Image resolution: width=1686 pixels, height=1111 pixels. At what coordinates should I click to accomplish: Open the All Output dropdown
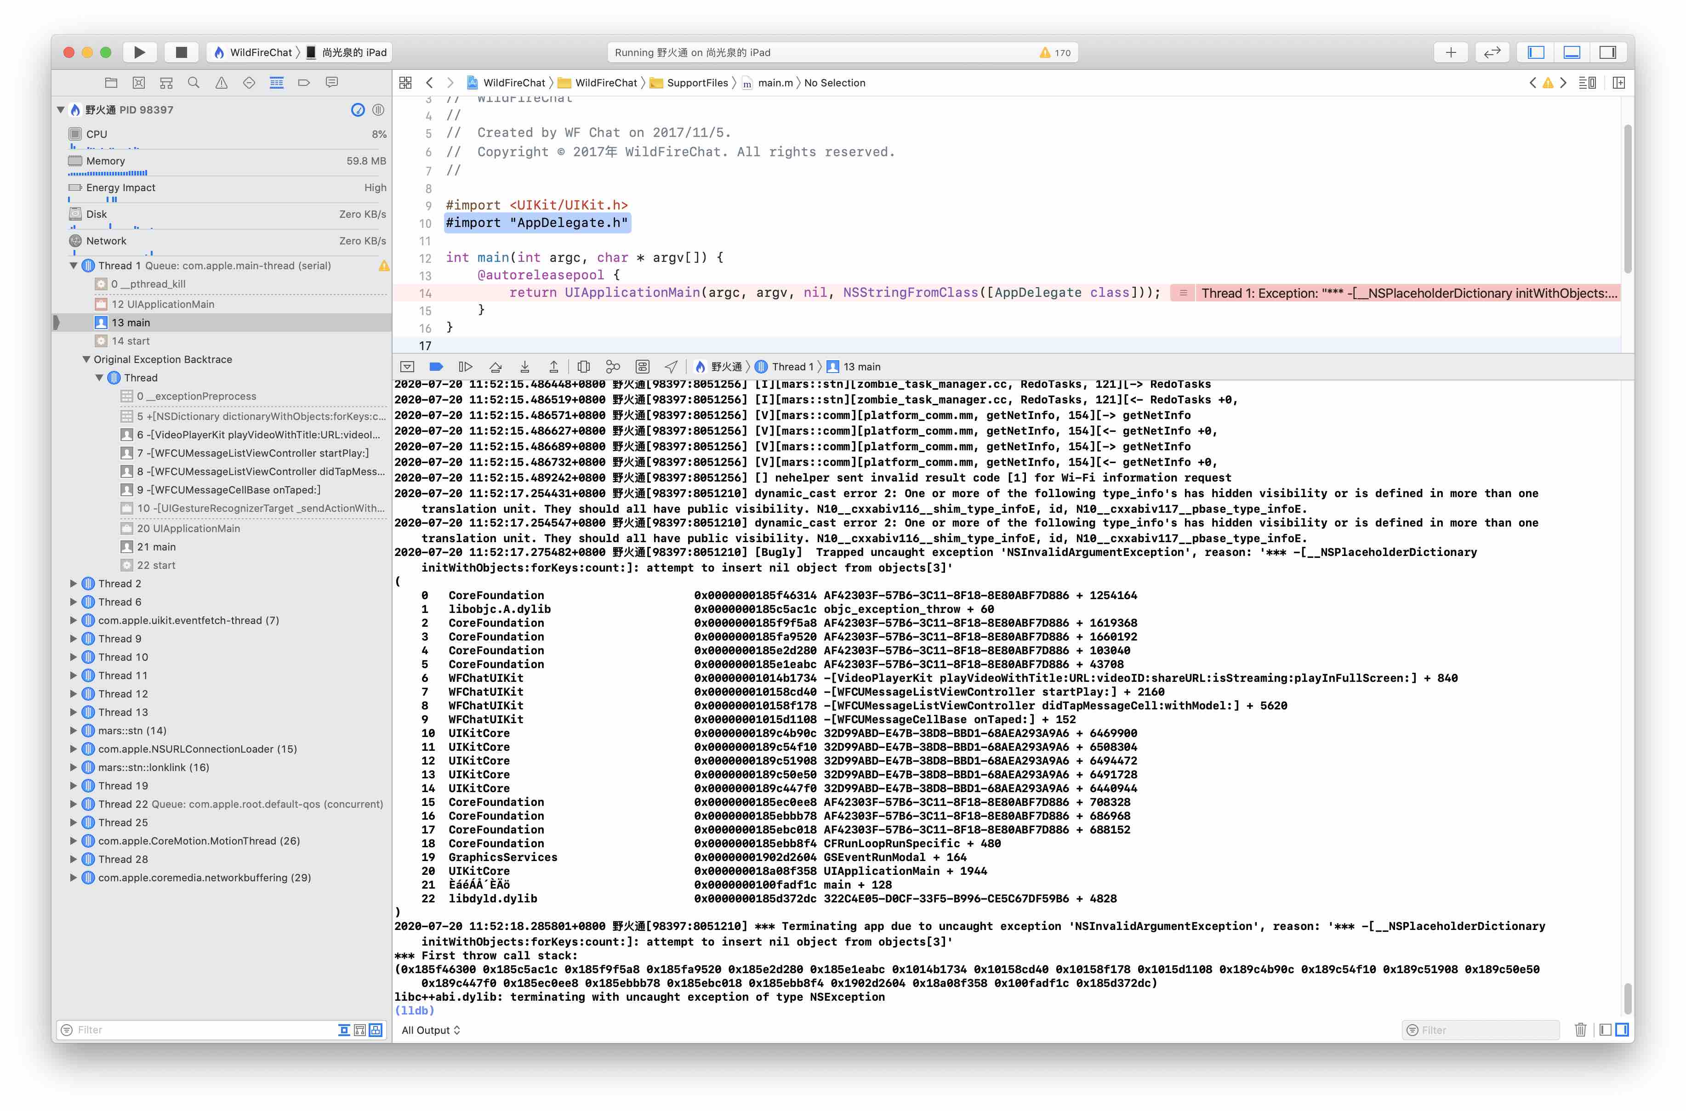(430, 1030)
